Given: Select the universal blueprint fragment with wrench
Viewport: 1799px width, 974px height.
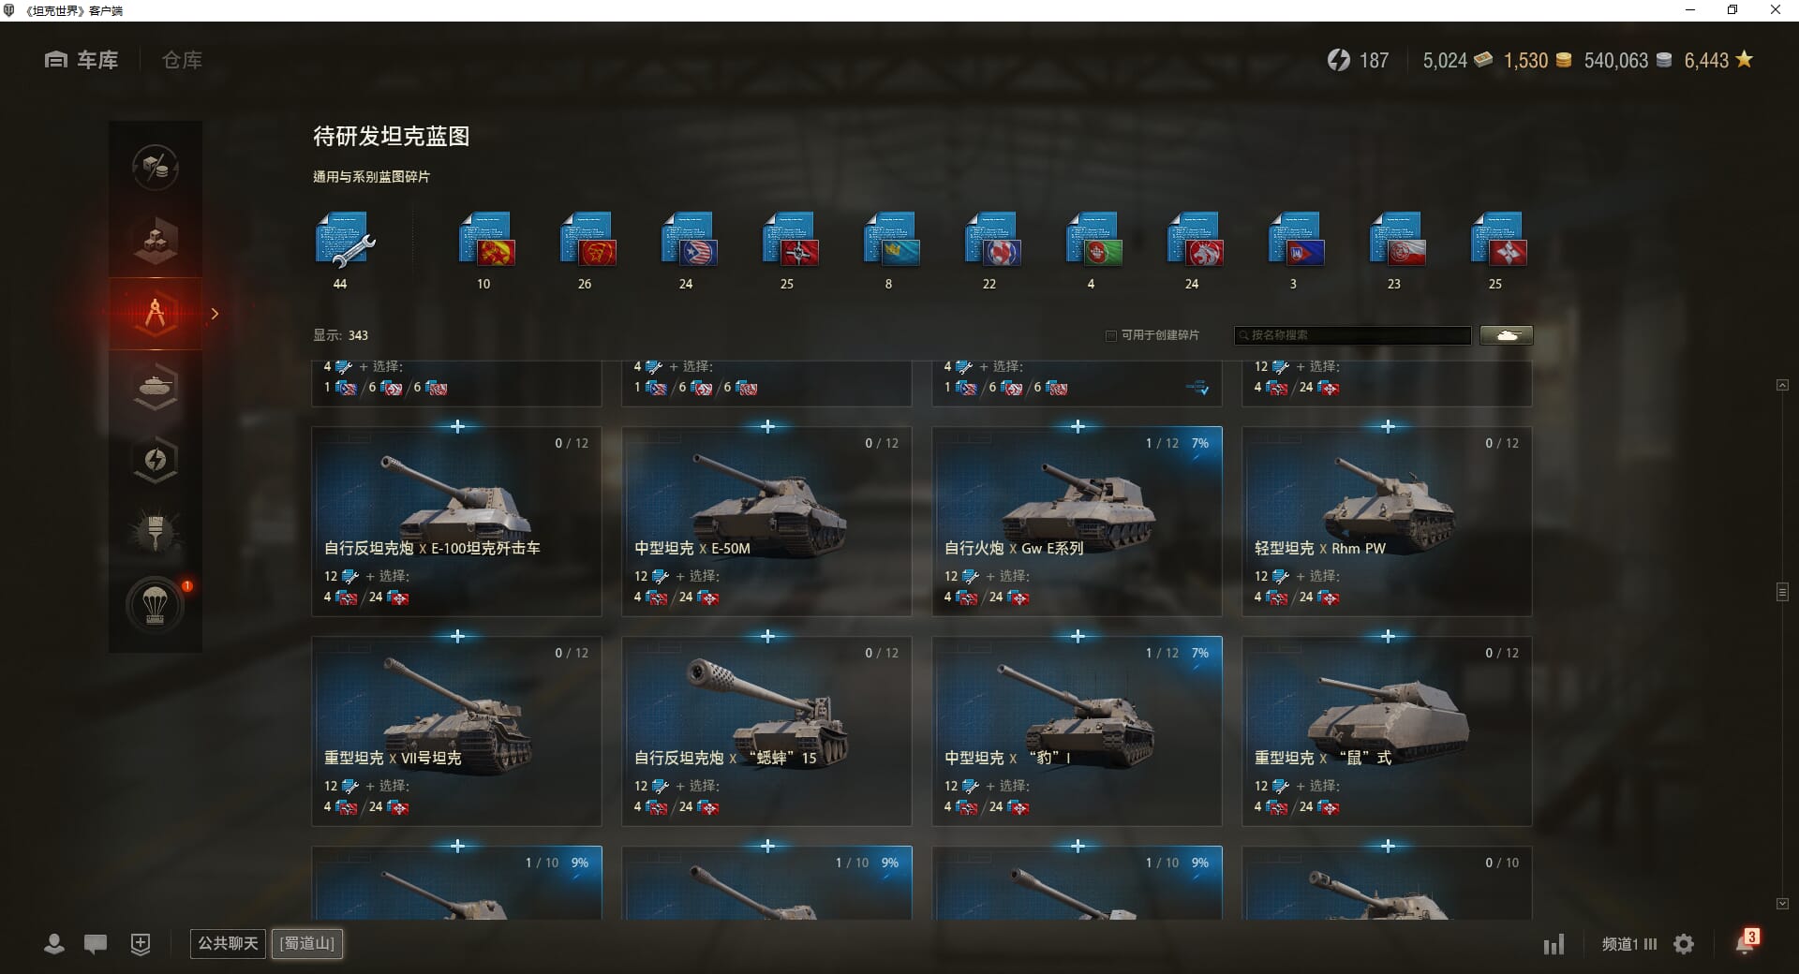Looking at the screenshot, I should click(344, 242).
